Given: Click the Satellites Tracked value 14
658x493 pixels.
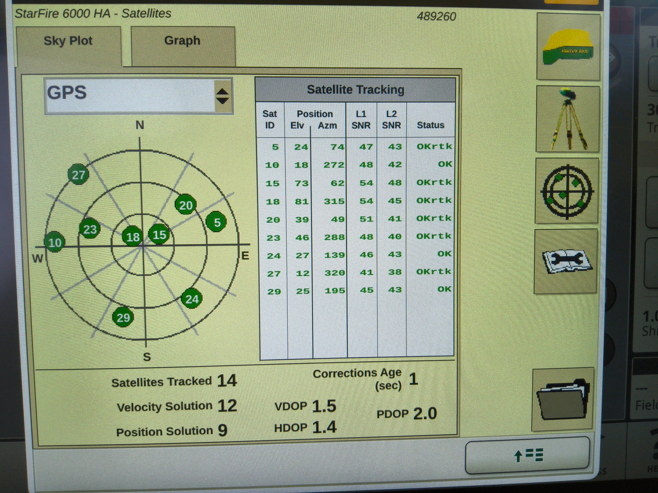Looking at the screenshot, I should (227, 380).
